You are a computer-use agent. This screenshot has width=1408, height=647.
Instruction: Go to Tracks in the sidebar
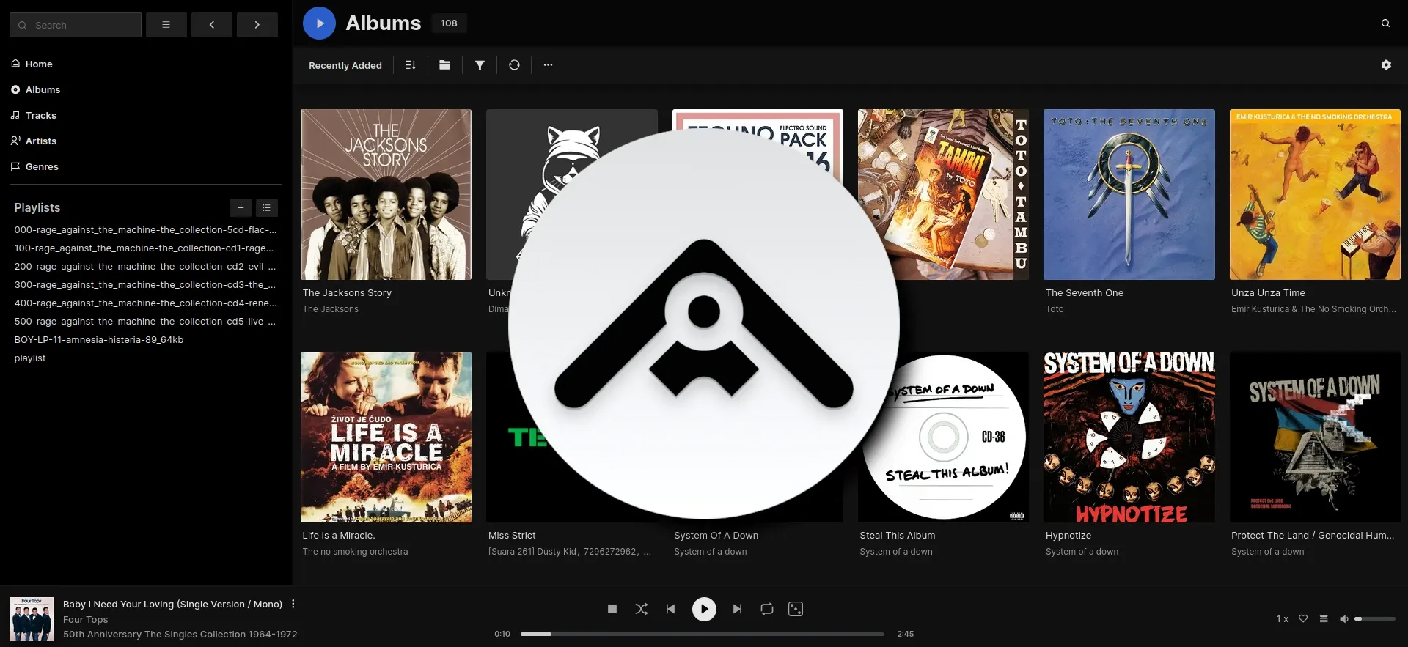[x=41, y=115]
